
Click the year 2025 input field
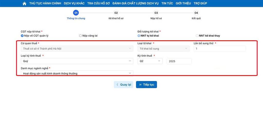tap(179, 61)
